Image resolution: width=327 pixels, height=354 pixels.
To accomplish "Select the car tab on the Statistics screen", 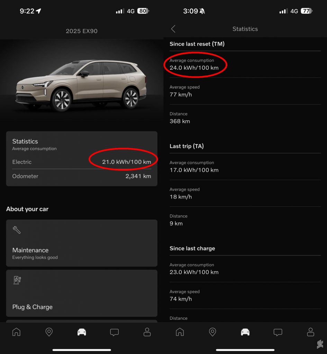I will coord(245,332).
